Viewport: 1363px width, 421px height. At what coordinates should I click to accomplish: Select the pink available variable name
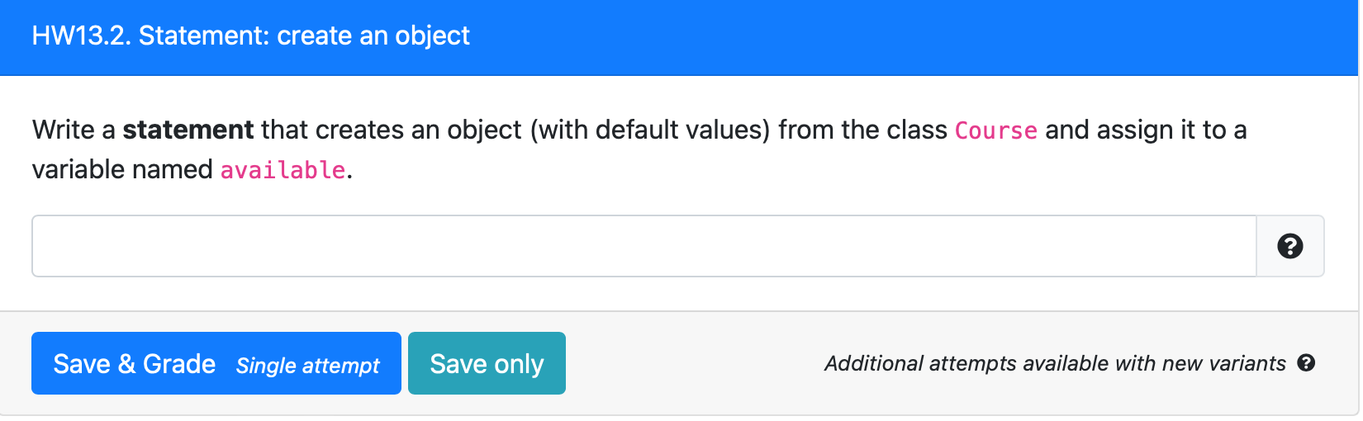click(283, 170)
